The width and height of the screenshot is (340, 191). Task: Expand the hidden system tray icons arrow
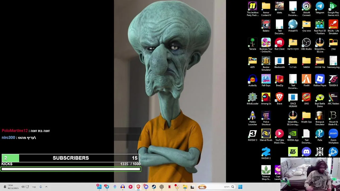coord(46,187)
